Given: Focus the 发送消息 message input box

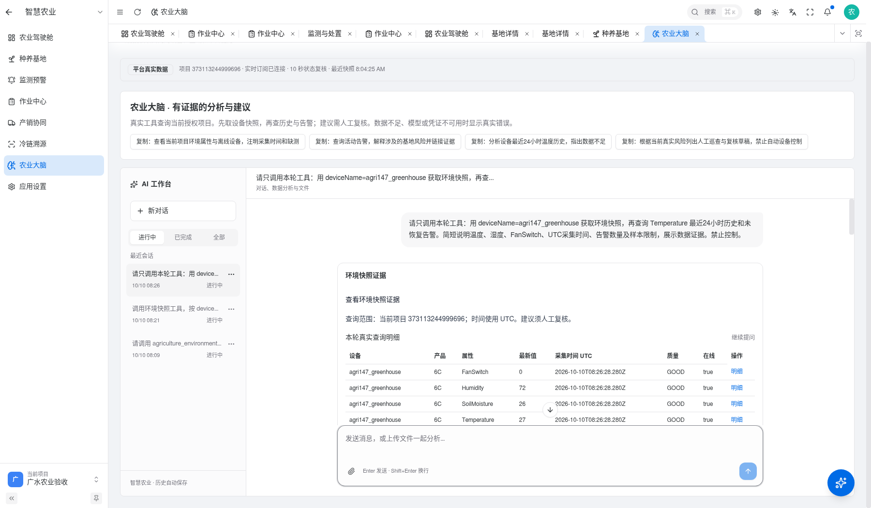Looking at the screenshot, I should tap(550, 444).
